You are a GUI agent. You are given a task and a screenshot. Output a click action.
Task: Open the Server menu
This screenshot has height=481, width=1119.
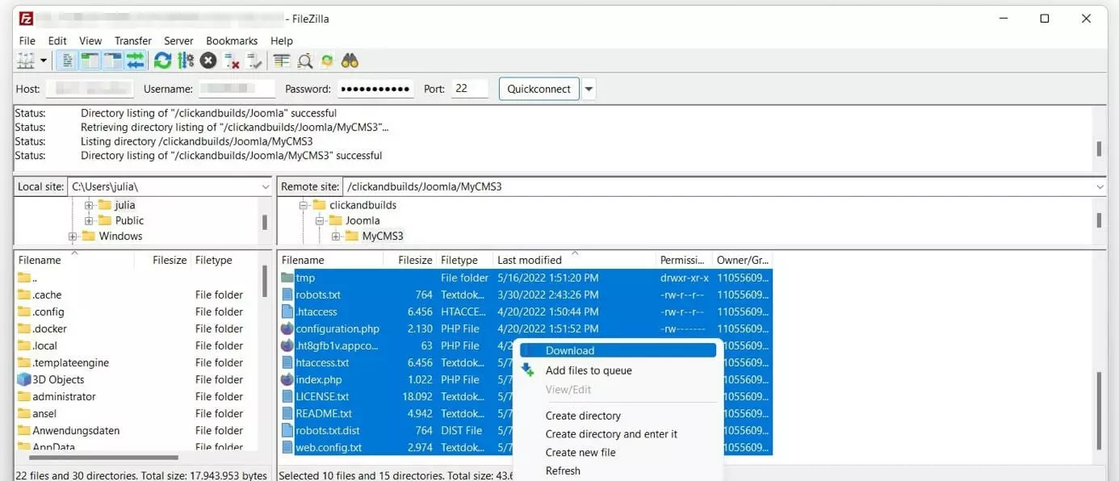[x=178, y=40]
